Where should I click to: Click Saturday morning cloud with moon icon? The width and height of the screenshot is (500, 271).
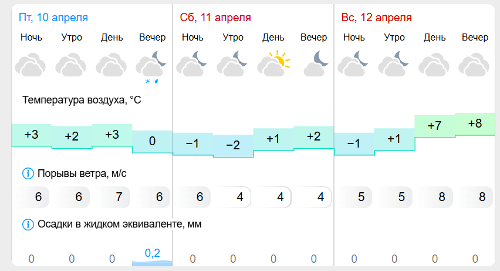(233, 63)
